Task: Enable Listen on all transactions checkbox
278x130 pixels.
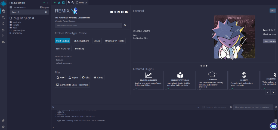Action: [203, 107]
